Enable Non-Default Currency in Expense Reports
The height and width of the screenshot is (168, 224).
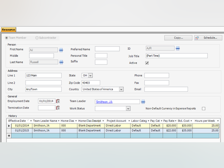(203, 109)
